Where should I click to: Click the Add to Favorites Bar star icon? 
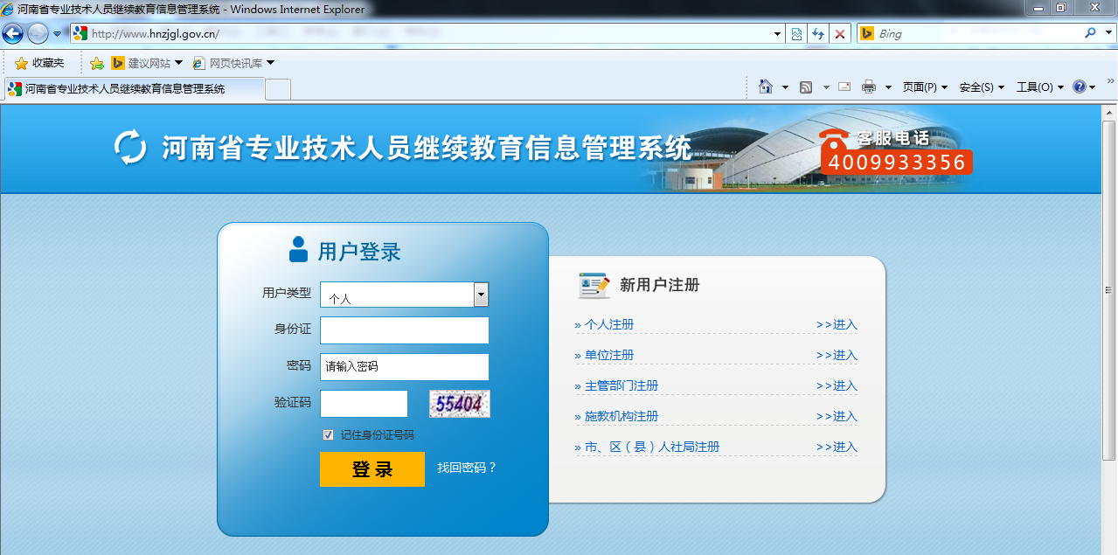(x=96, y=63)
